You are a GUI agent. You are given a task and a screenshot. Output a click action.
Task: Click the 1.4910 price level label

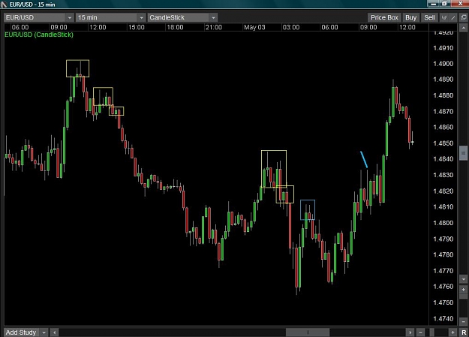pos(443,48)
